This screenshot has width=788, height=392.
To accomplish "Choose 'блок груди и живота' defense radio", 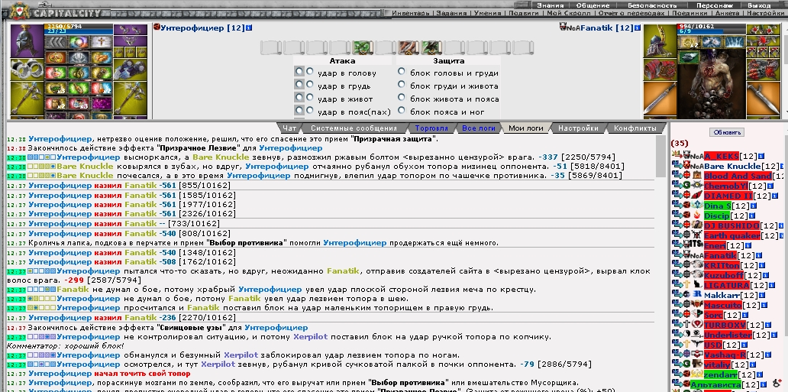I will [x=401, y=85].
